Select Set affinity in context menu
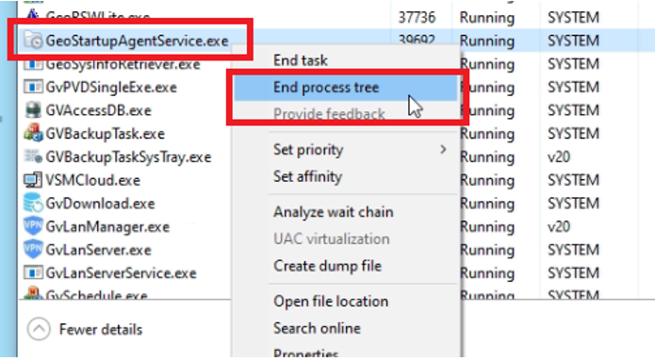 pyautogui.click(x=307, y=177)
